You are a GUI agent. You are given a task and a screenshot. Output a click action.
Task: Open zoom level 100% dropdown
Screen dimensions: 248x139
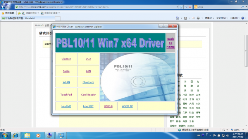tap(243, 130)
